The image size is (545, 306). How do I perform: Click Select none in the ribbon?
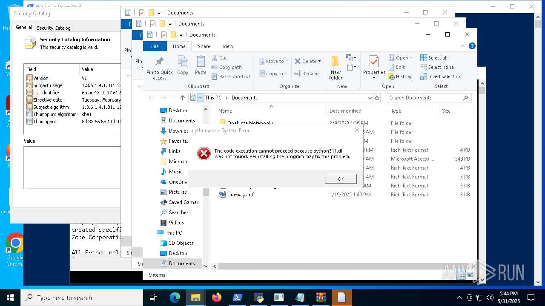pyautogui.click(x=437, y=67)
